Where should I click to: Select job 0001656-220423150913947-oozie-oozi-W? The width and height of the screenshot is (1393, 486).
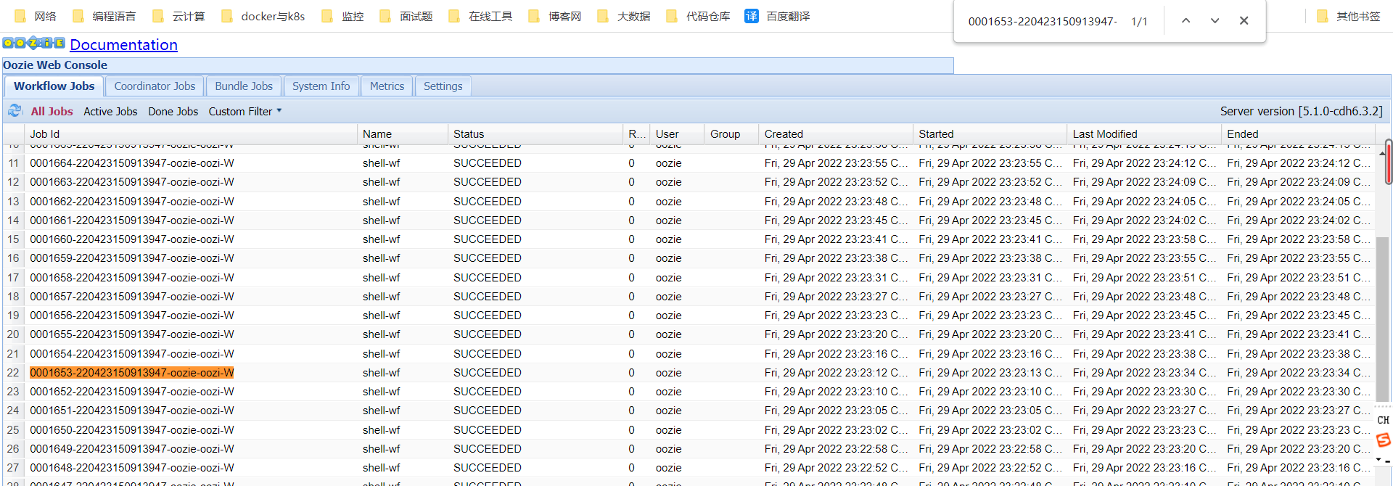(x=132, y=315)
